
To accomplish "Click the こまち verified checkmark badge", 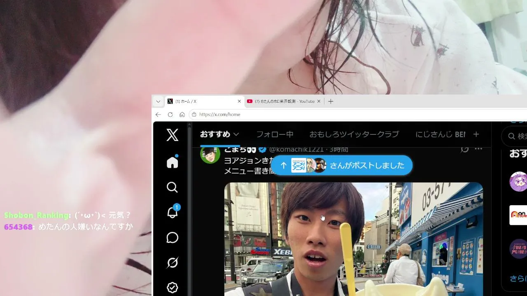I will (262, 150).
